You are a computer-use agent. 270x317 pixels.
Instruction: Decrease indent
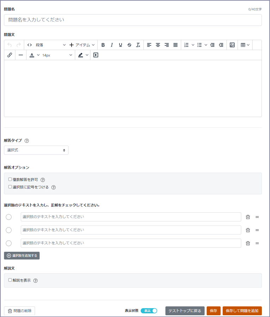(213, 45)
